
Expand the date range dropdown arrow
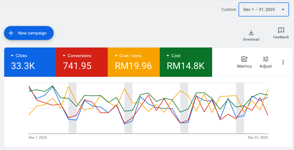pyautogui.click(x=283, y=9)
